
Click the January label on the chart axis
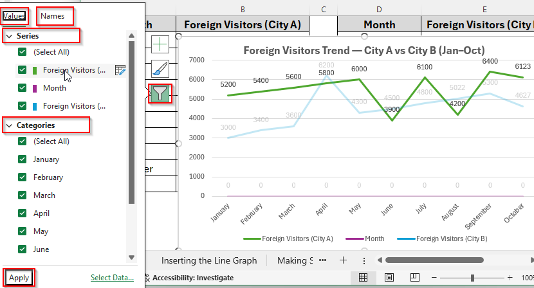point(220,213)
